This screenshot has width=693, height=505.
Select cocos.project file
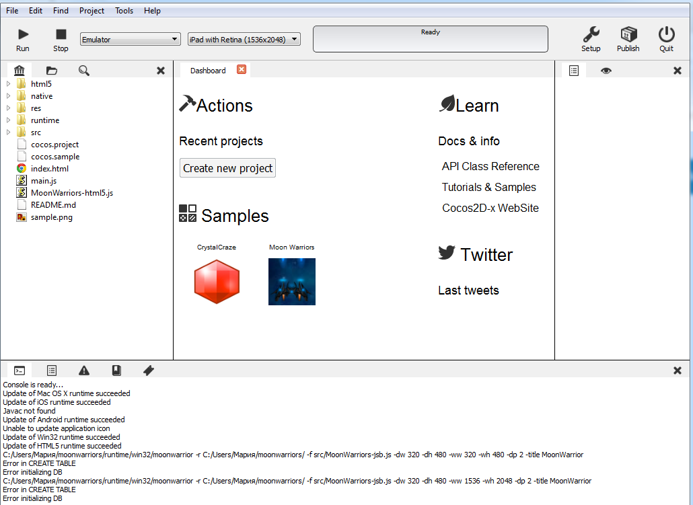click(54, 145)
